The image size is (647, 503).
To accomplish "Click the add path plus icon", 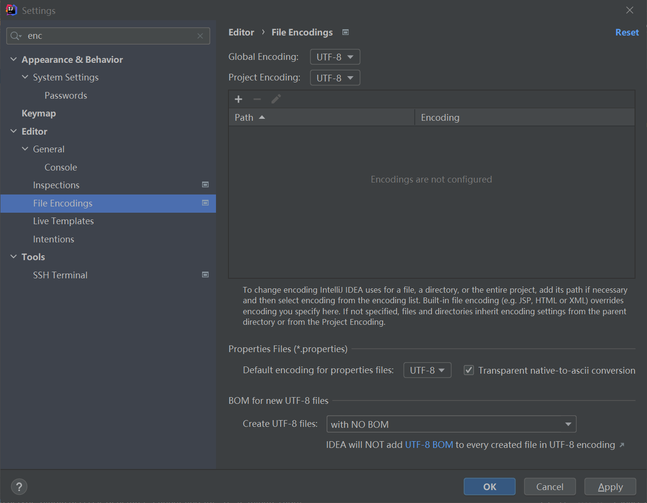I will pos(238,99).
